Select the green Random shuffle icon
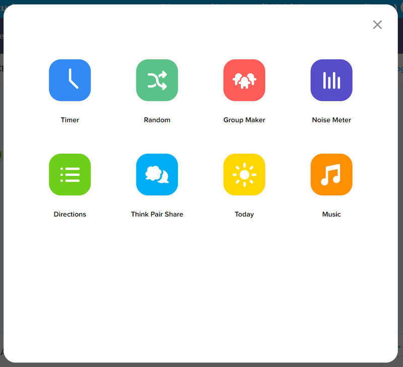The width and height of the screenshot is (403, 367). click(x=157, y=80)
